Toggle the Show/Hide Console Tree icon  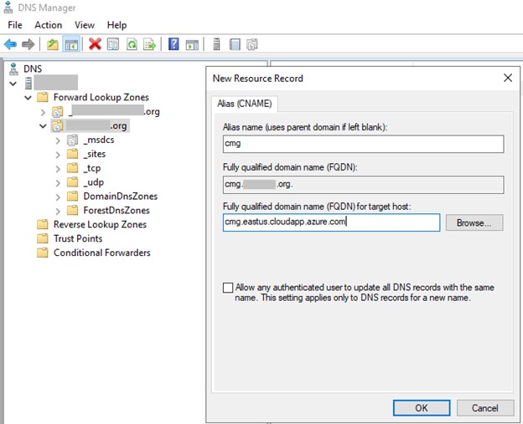click(71, 44)
